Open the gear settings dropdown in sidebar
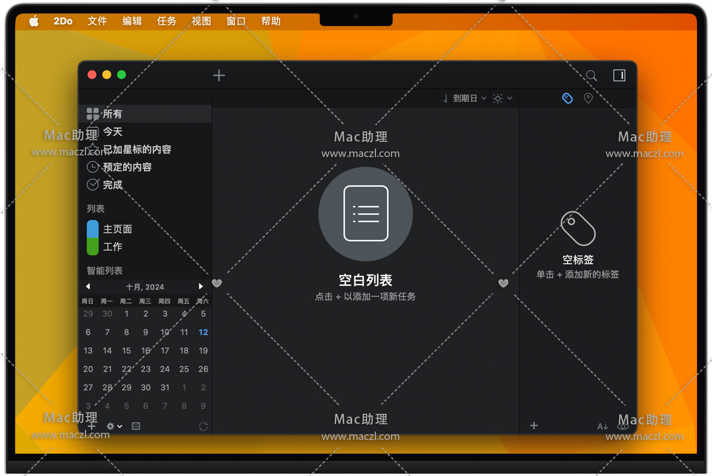Screen dimensions: 712x476 point(114,426)
